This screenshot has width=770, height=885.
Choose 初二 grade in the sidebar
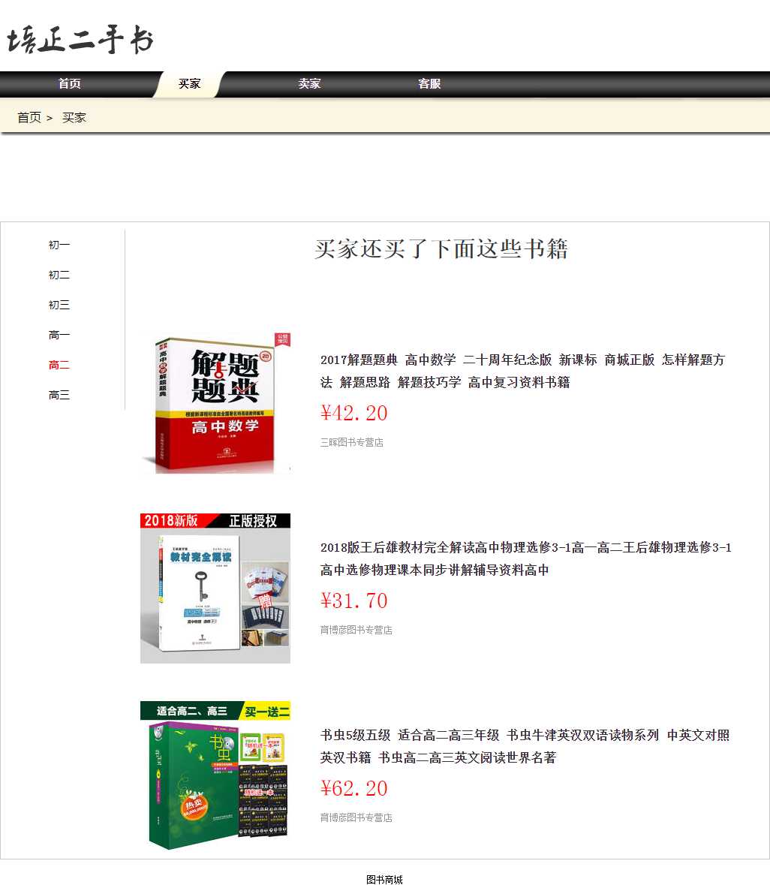point(59,275)
